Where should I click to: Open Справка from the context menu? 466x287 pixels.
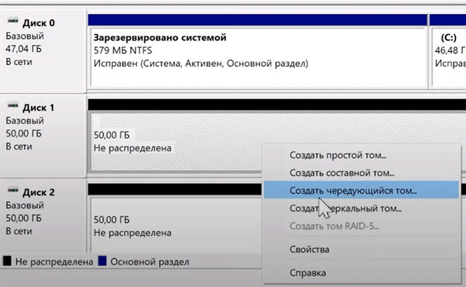point(361,273)
